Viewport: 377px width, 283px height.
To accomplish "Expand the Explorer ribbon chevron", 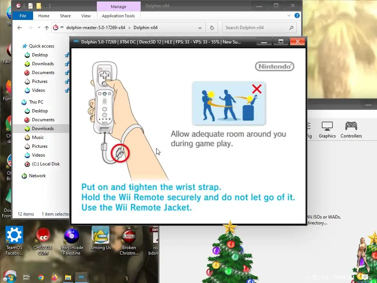I will (289, 15).
